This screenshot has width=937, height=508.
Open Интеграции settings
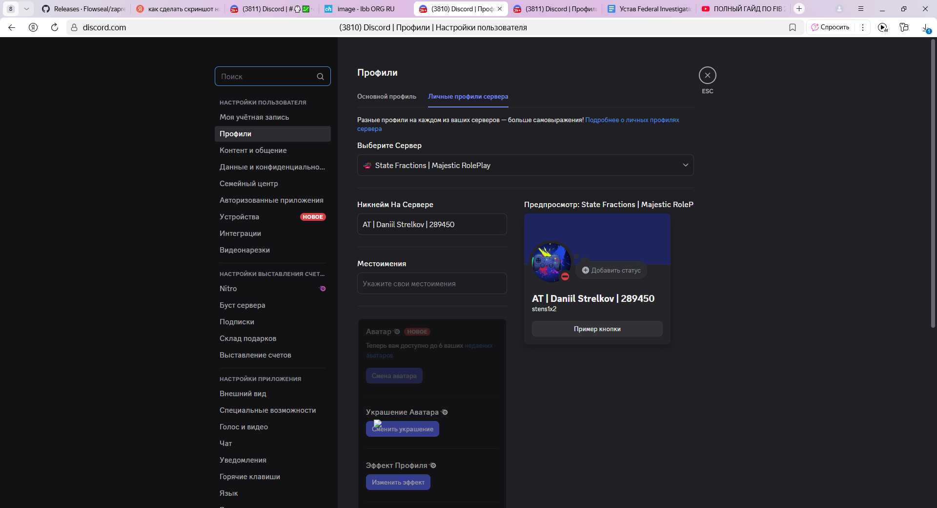coord(272,233)
